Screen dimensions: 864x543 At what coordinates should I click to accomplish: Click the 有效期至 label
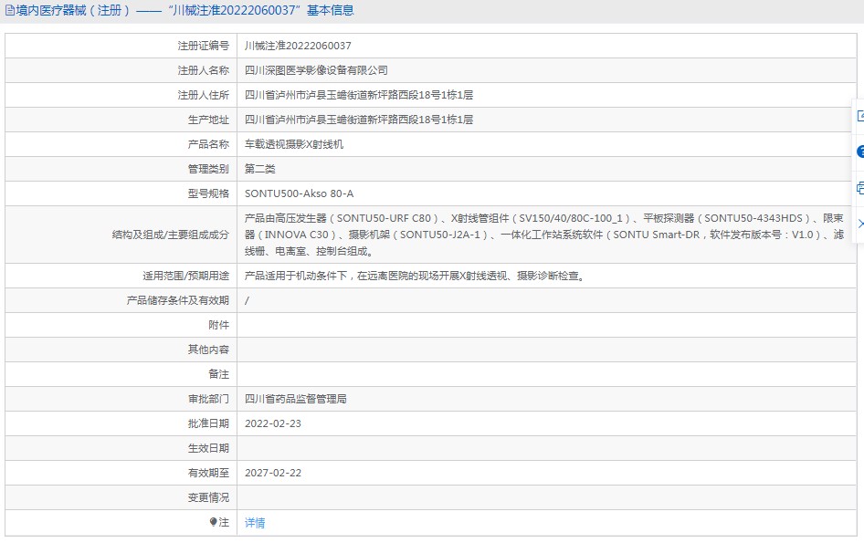click(208, 473)
